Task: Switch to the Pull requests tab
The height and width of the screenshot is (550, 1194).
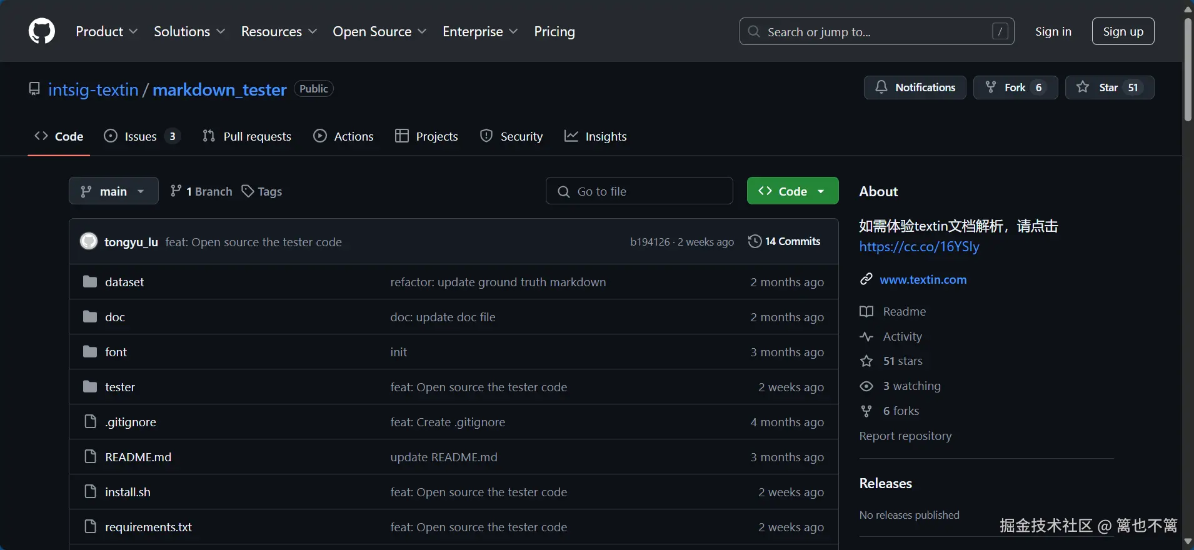Action: coord(247,136)
